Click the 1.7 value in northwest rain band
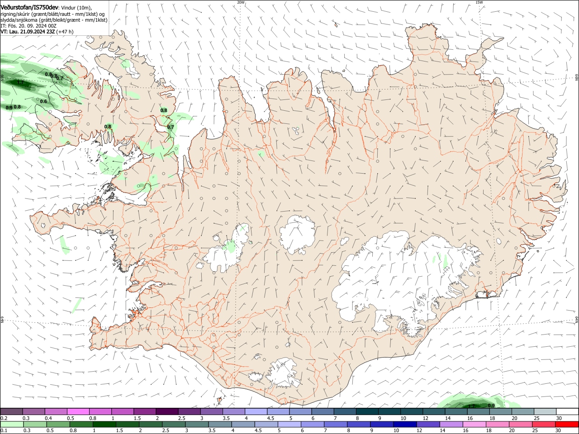 pos(20,83)
